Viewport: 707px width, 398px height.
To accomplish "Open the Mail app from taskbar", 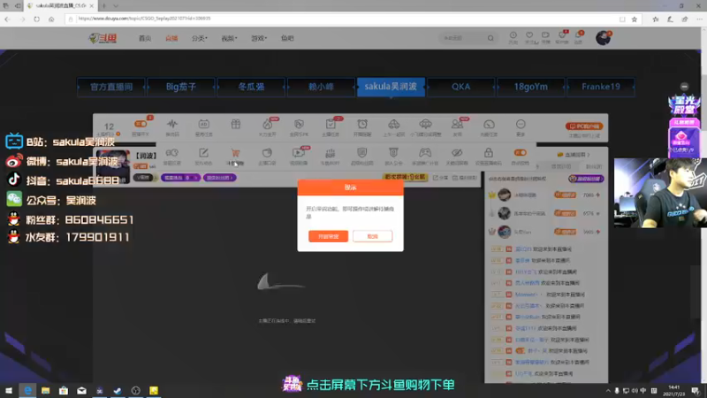I will [81, 391].
